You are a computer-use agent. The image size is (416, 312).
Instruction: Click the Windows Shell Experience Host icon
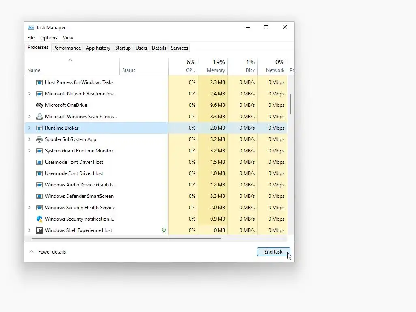[39, 230]
